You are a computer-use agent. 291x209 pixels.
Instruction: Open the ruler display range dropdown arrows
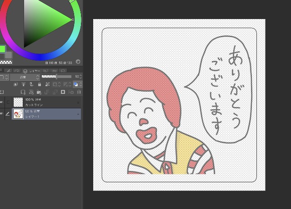tap(70, 84)
